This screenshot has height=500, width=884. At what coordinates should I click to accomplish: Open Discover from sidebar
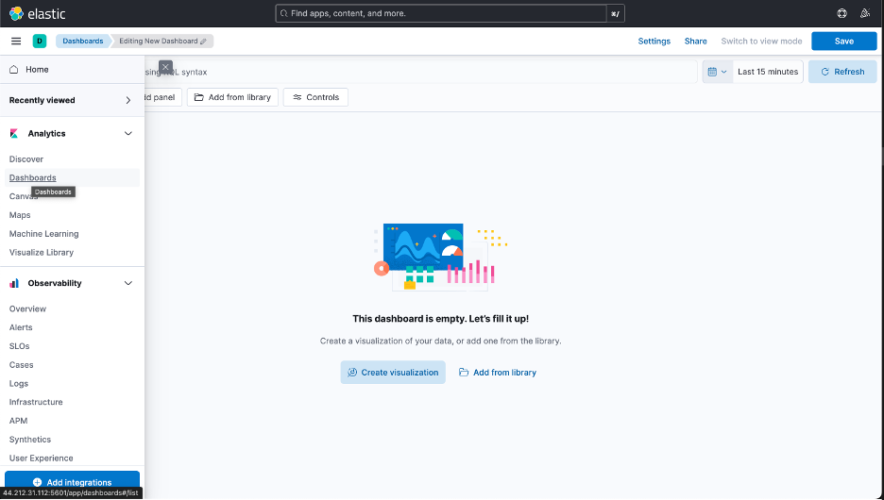click(25, 159)
